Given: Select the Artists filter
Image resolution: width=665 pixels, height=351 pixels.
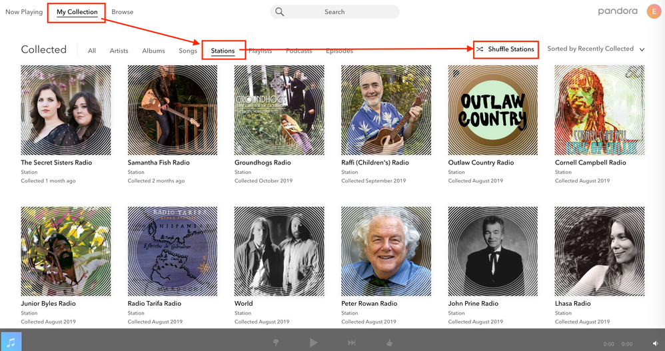Looking at the screenshot, I should [119, 51].
